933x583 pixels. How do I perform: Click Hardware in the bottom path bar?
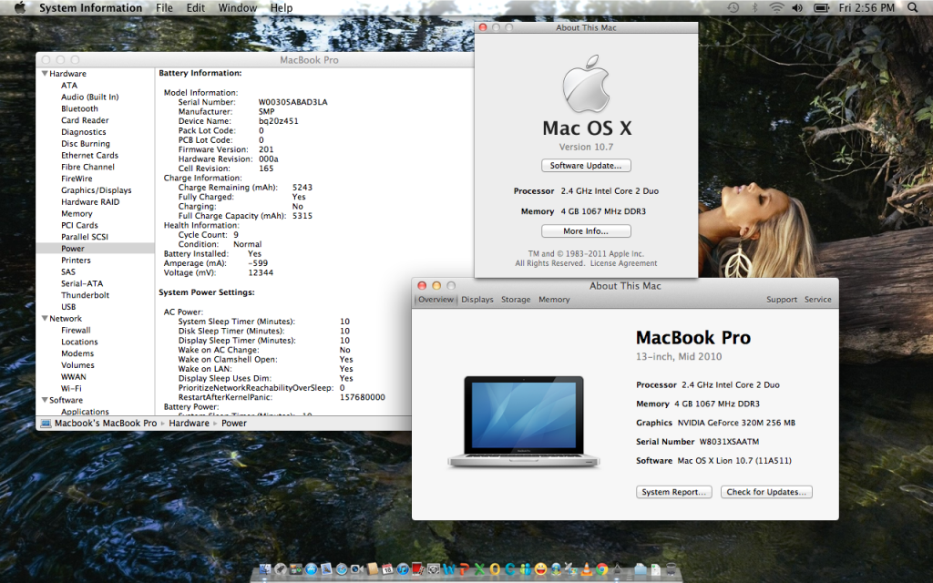[190, 423]
